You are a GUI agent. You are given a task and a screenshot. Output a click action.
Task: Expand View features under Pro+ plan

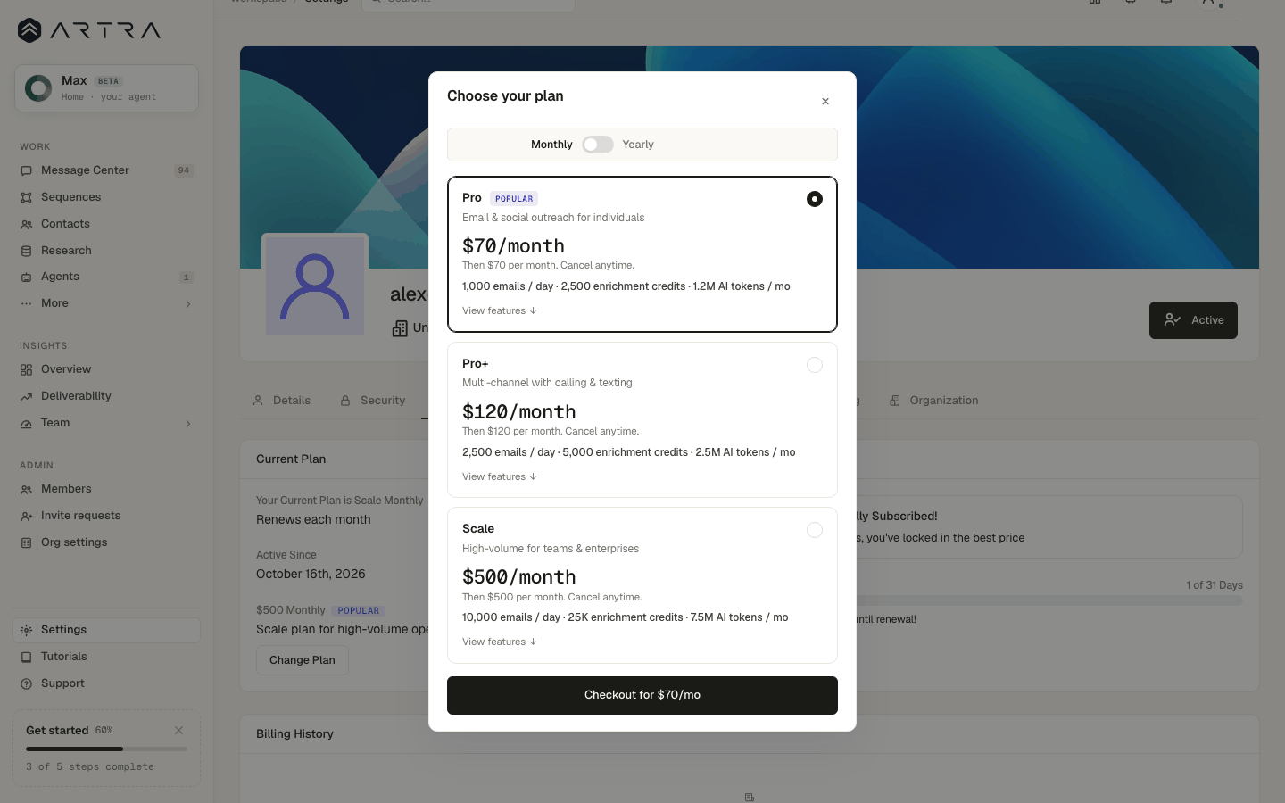click(499, 476)
